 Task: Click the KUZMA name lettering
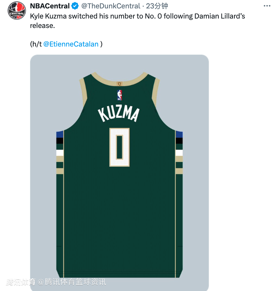[119, 114]
